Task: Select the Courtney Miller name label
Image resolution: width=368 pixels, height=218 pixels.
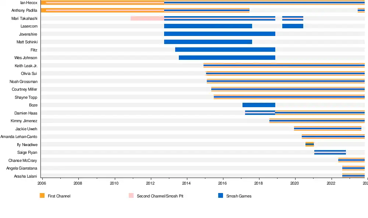Action: pos(24,89)
